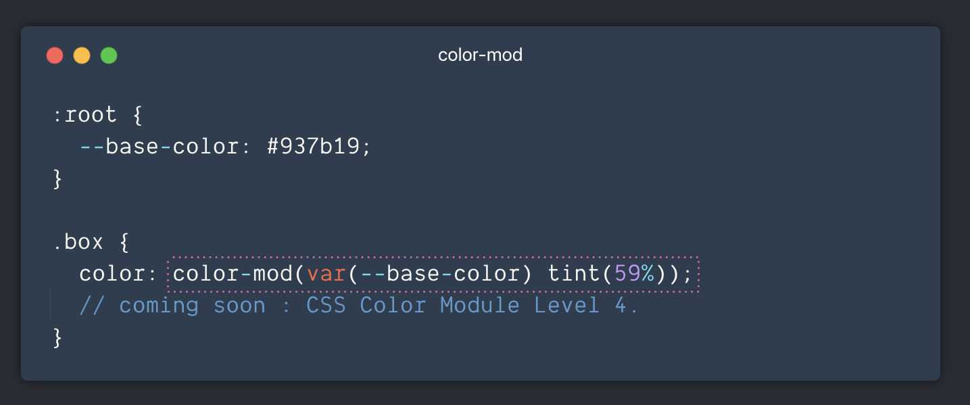
Task: Click --base-color inside var()
Action: [x=439, y=275]
